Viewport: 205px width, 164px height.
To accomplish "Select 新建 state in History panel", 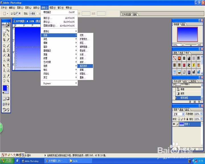I will click(x=188, y=89).
